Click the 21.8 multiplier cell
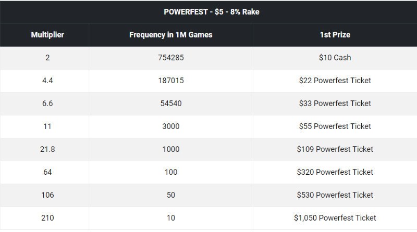 [x=47, y=149]
